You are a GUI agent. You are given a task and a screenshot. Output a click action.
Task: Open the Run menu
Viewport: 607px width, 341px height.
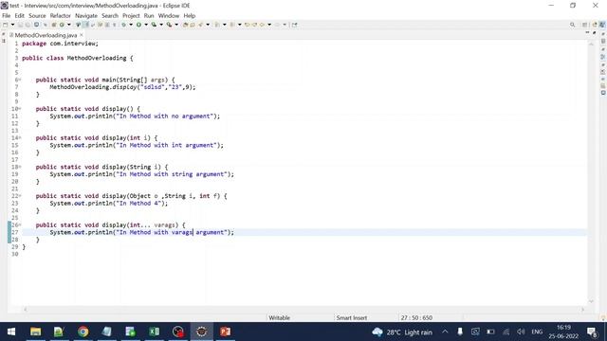coord(149,15)
